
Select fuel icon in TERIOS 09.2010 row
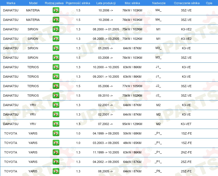[x=56, y=95]
